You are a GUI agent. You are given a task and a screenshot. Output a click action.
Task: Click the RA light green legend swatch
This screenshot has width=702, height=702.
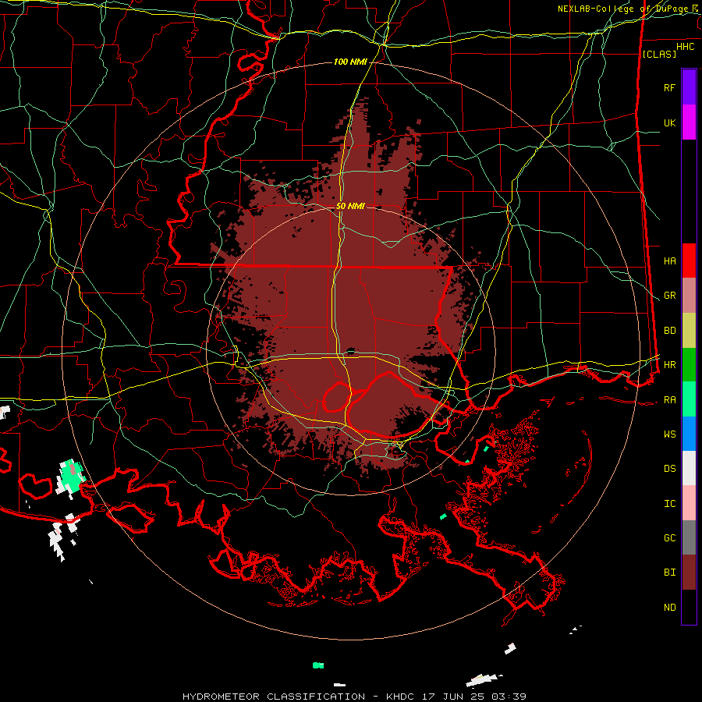point(689,399)
